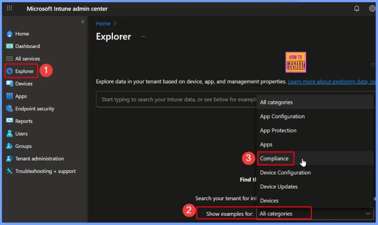Click the Intune data search box
Viewport: 378px width, 225px height.
tap(176, 99)
